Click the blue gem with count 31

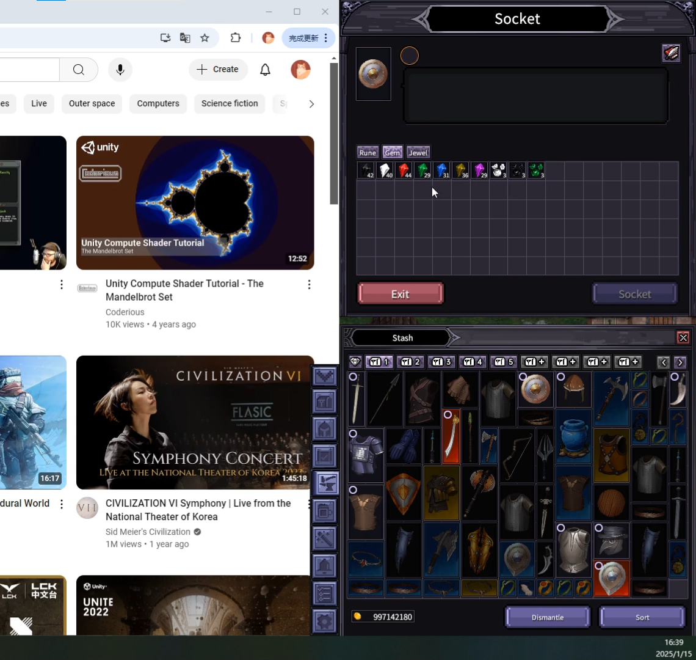pyautogui.click(x=441, y=170)
